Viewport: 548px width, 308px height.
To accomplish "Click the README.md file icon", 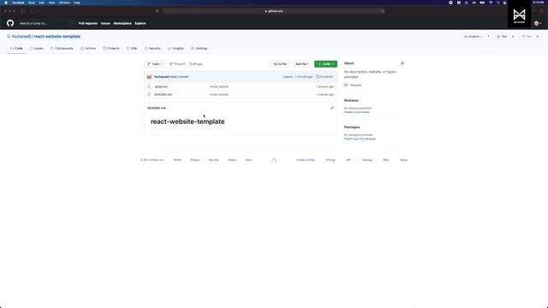I will [x=149, y=95].
